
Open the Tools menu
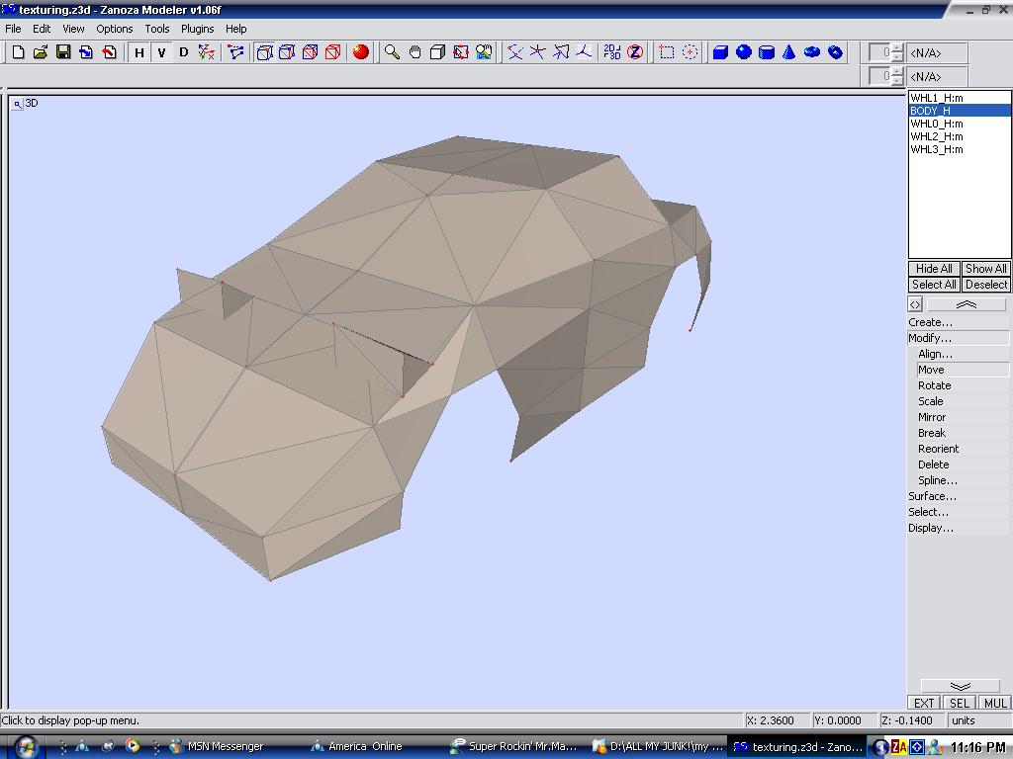pos(156,29)
